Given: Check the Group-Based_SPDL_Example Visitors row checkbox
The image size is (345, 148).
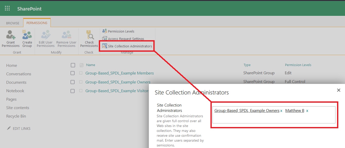Looking at the screenshot, I should point(73,91).
